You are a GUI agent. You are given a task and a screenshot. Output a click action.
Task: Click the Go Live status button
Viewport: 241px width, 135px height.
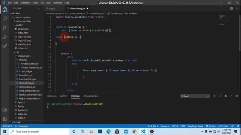(211, 126)
